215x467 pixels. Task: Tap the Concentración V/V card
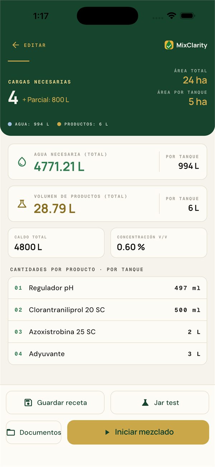[159, 243]
